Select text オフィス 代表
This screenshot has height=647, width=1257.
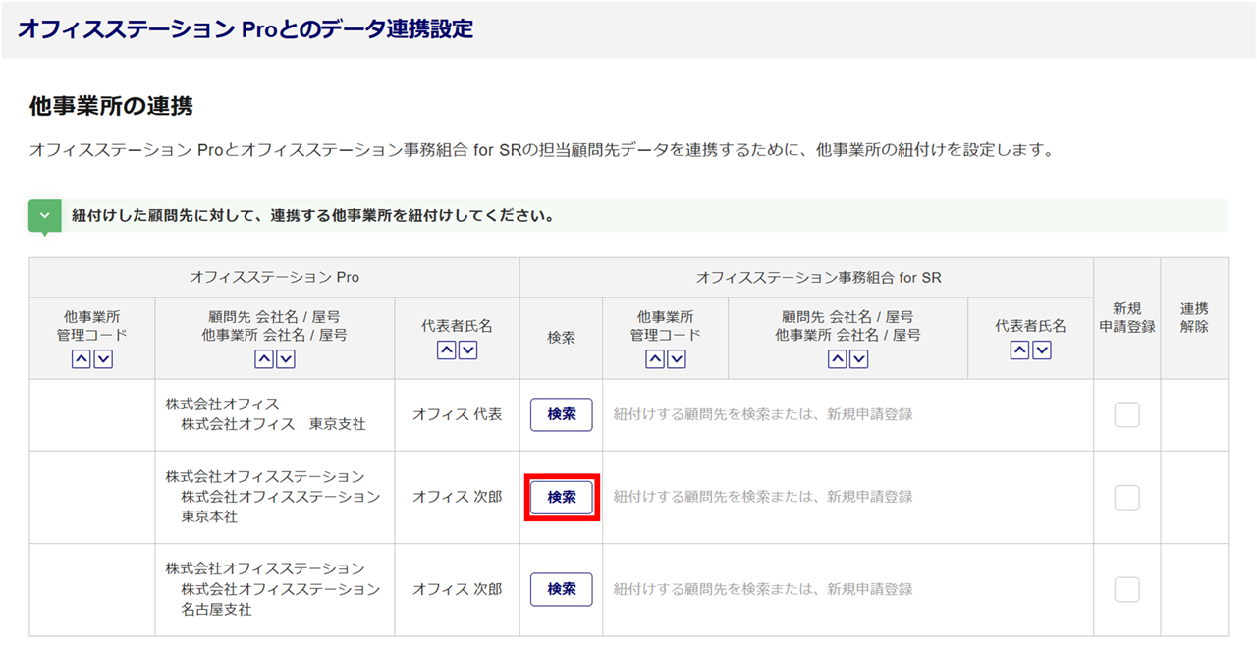(457, 414)
